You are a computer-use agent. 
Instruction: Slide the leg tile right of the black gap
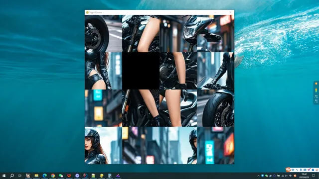[178, 71]
